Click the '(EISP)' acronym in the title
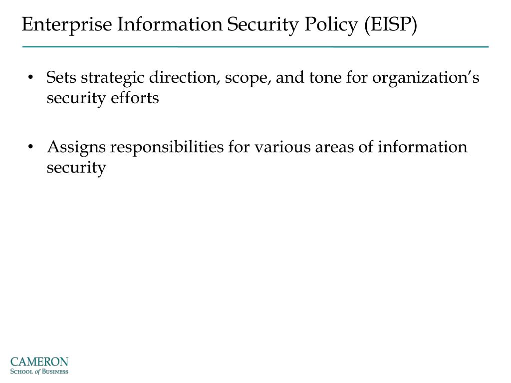The image size is (511, 383). pos(390,25)
